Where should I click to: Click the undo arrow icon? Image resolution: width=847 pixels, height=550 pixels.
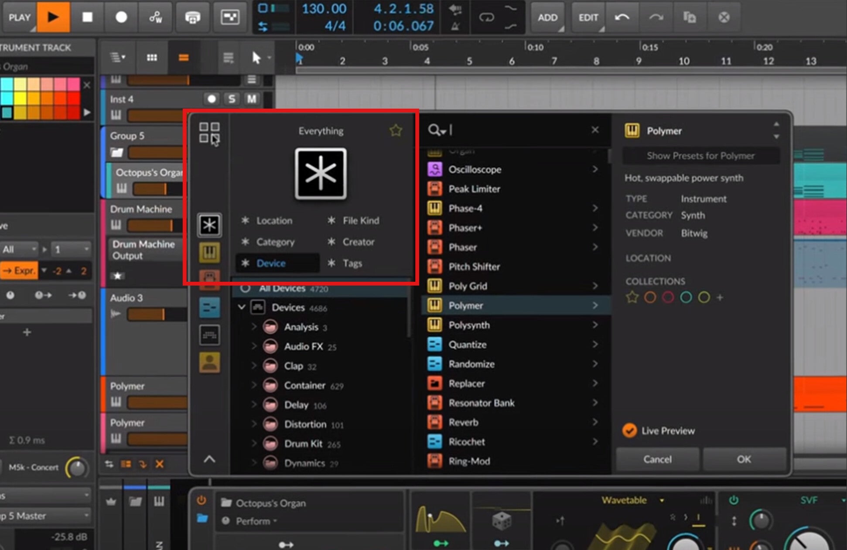pyautogui.click(x=622, y=17)
